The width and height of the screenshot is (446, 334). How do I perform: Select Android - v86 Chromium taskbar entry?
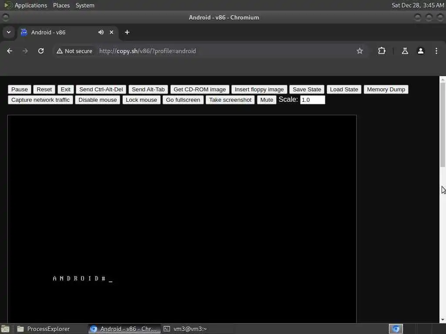pos(124,329)
